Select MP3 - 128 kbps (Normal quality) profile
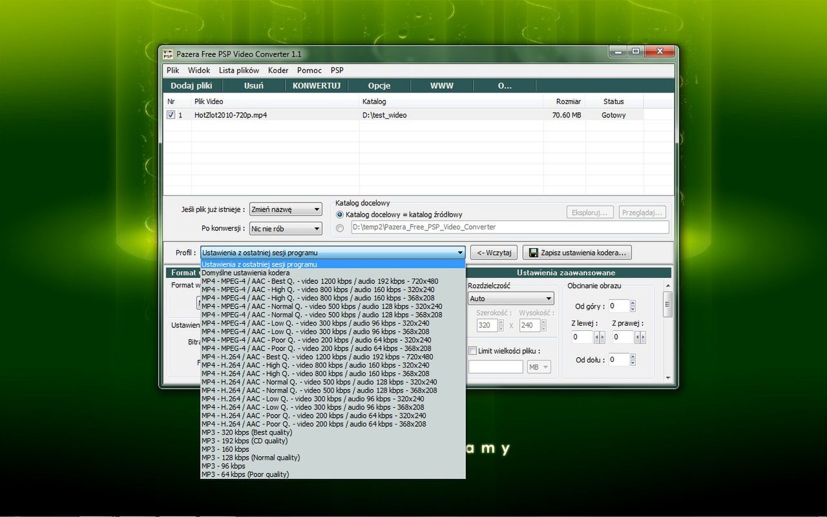Screen dimensions: 827x517 click(x=333, y=458)
